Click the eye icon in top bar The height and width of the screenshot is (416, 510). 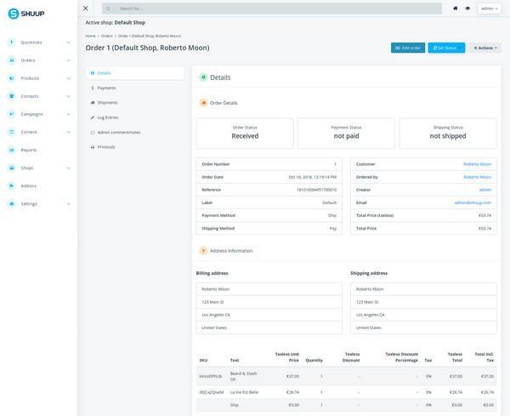(x=467, y=9)
